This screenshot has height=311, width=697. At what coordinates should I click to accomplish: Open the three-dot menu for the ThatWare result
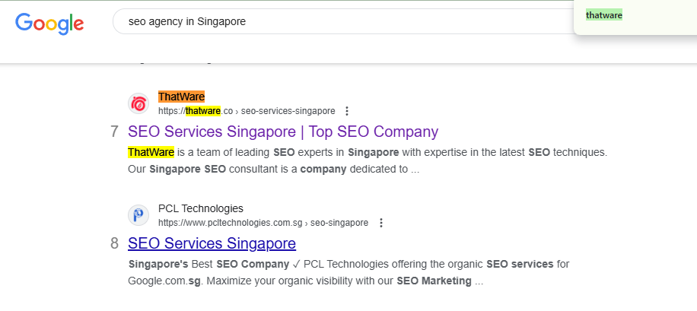(x=347, y=111)
